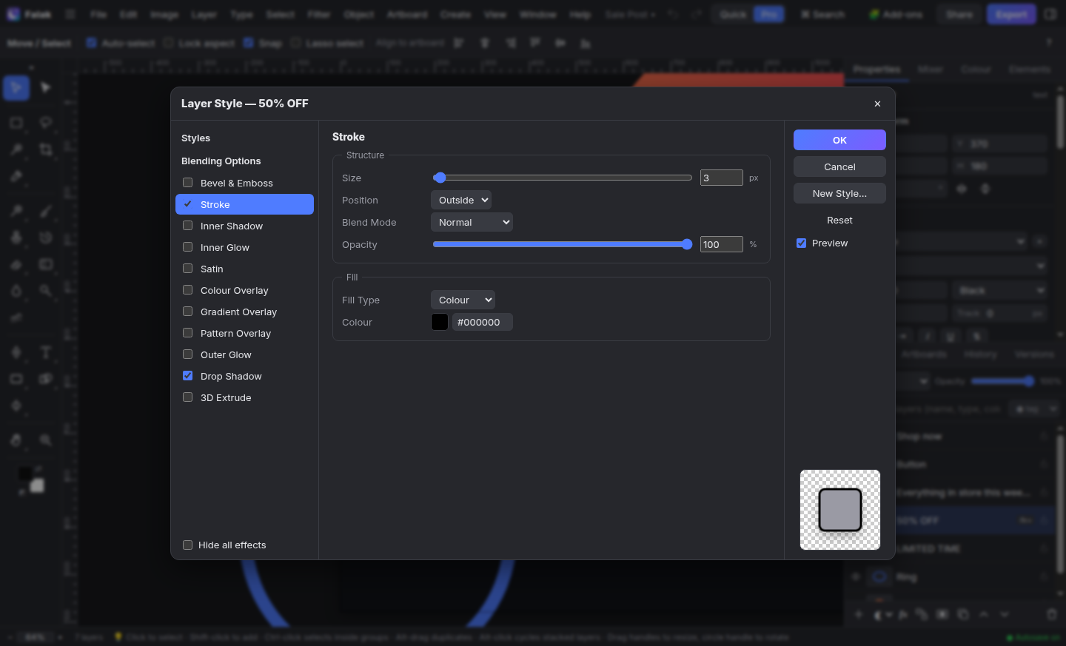Toggle the Inner Shadow effect checkbox
1066x646 pixels.
coord(188,226)
